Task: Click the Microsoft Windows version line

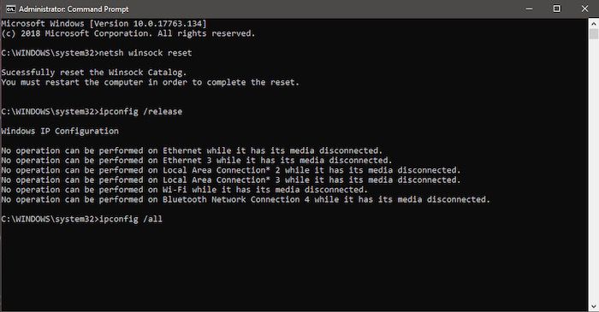Action: click(x=104, y=24)
